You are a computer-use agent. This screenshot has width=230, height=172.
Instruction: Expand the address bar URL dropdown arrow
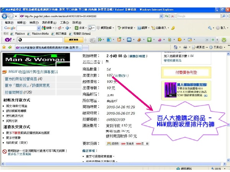pyautogui.click(x=161, y=16)
